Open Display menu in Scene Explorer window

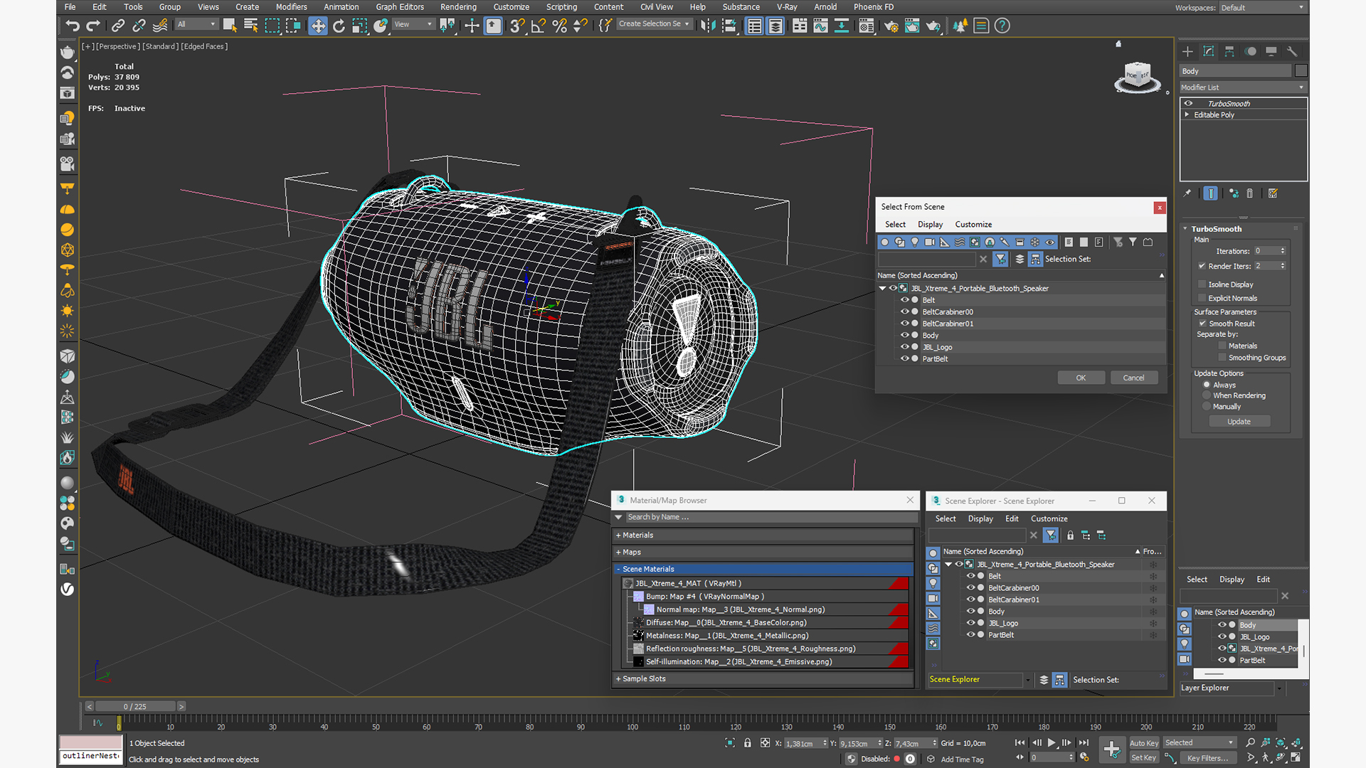pos(980,519)
